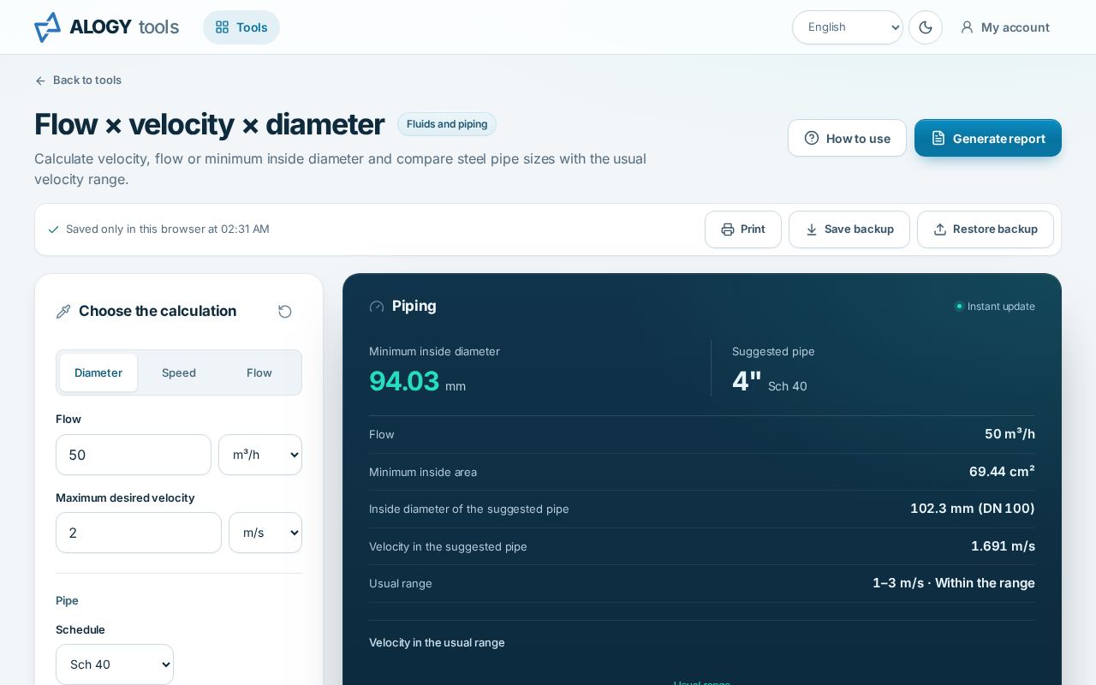Toggle dark mode with the moon icon

[x=926, y=27]
